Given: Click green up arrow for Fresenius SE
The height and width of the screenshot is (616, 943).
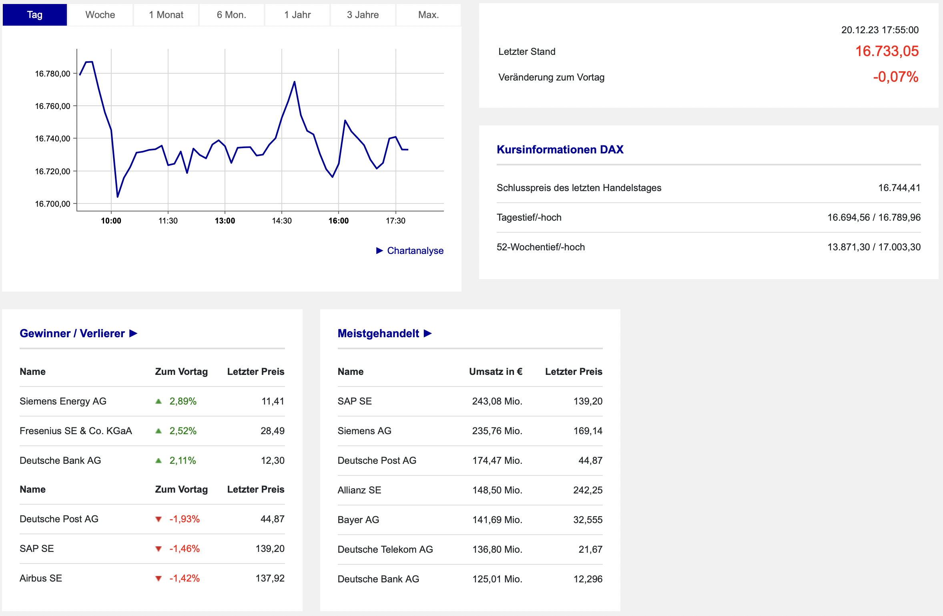Looking at the screenshot, I should [159, 431].
